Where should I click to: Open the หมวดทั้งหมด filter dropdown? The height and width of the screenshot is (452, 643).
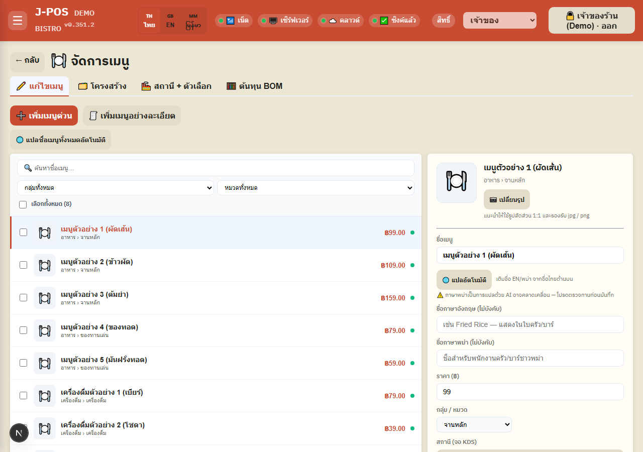point(315,188)
